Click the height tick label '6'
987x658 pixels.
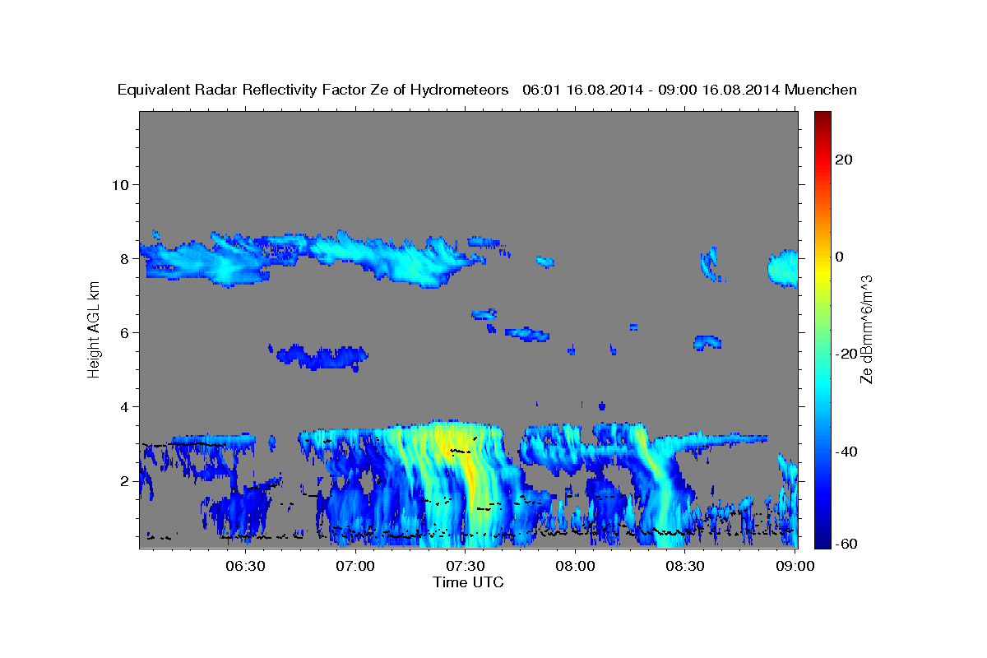tap(126, 332)
